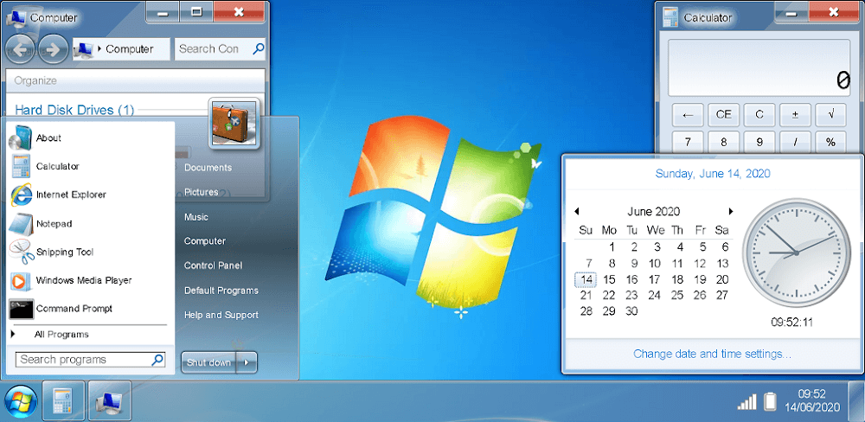Go to next month in calendar
The width and height of the screenshot is (865, 422).
pyautogui.click(x=731, y=211)
